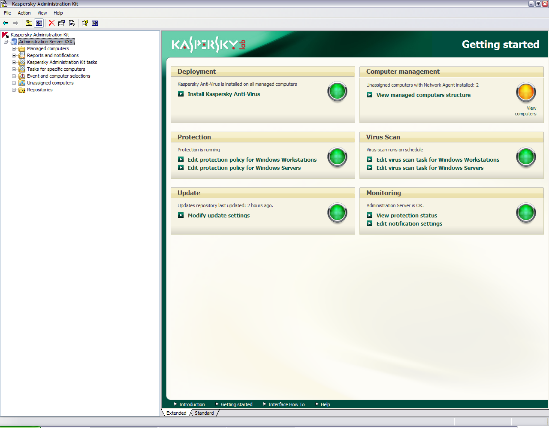Image resolution: width=549 pixels, height=428 pixels.
Task: Click the yellow question mark Help icon
Action: [x=85, y=23]
